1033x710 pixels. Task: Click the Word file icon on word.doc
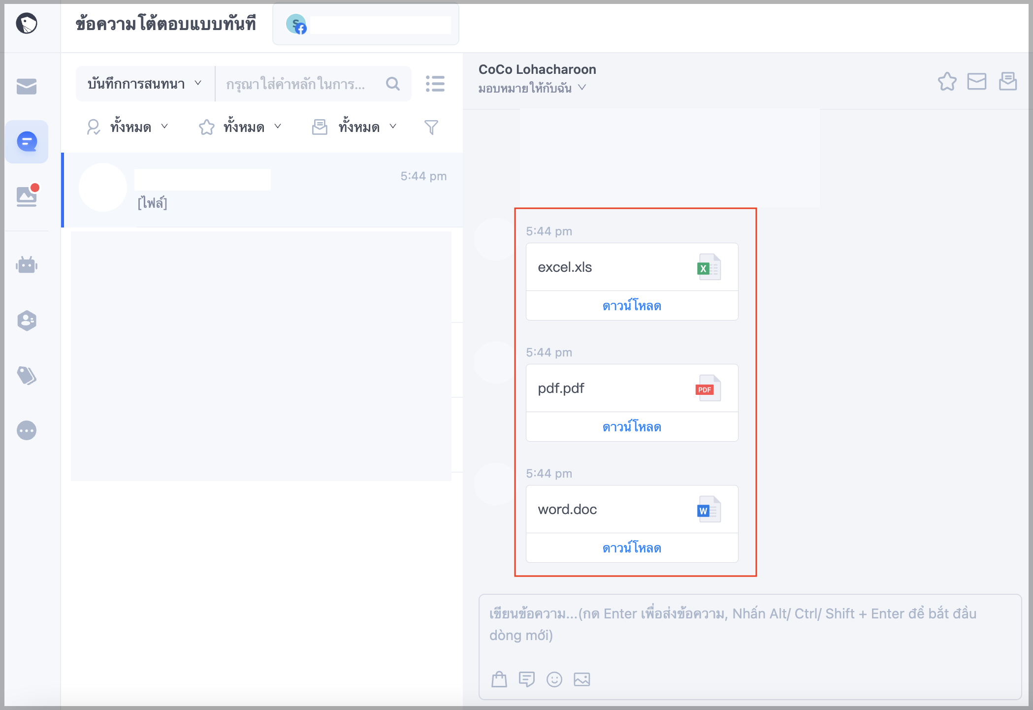[709, 509]
